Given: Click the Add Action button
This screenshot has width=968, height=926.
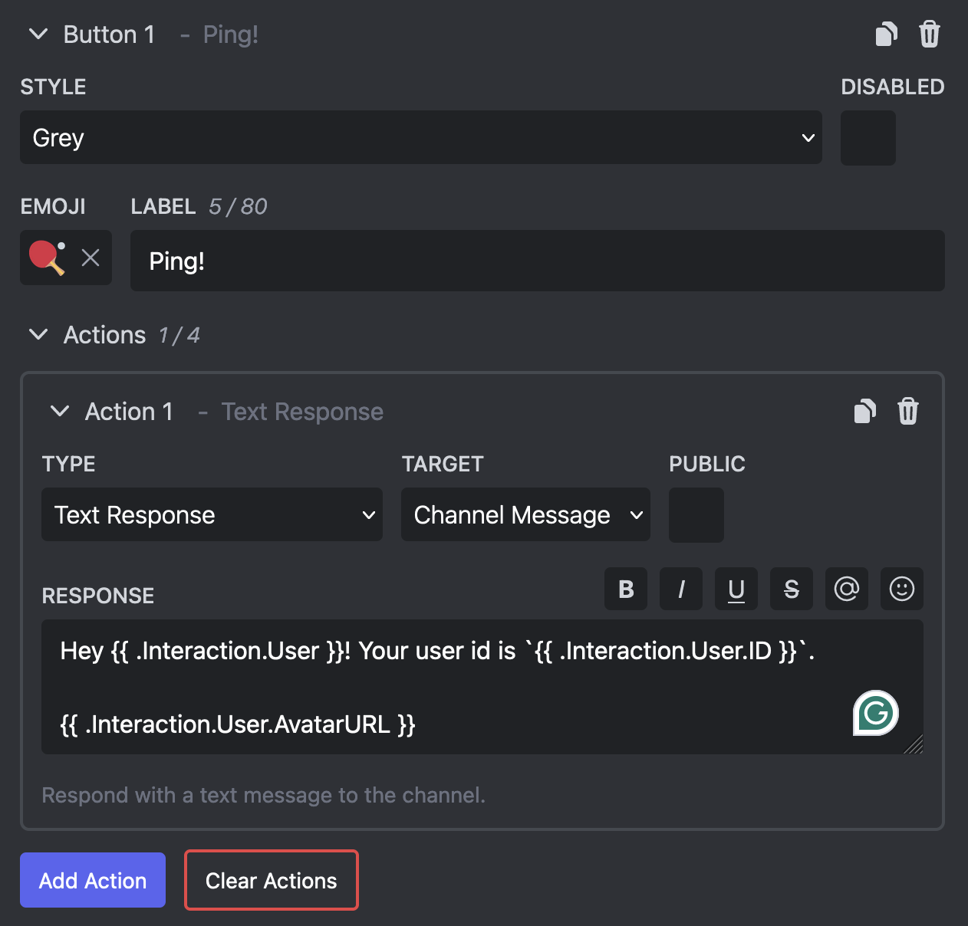Looking at the screenshot, I should [92, 880].
